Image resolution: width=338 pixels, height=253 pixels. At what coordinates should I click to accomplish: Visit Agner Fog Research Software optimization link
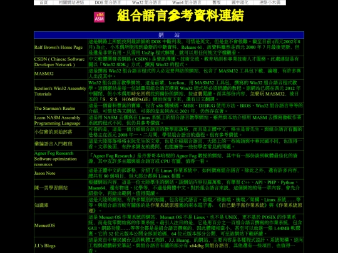[56, 159]
